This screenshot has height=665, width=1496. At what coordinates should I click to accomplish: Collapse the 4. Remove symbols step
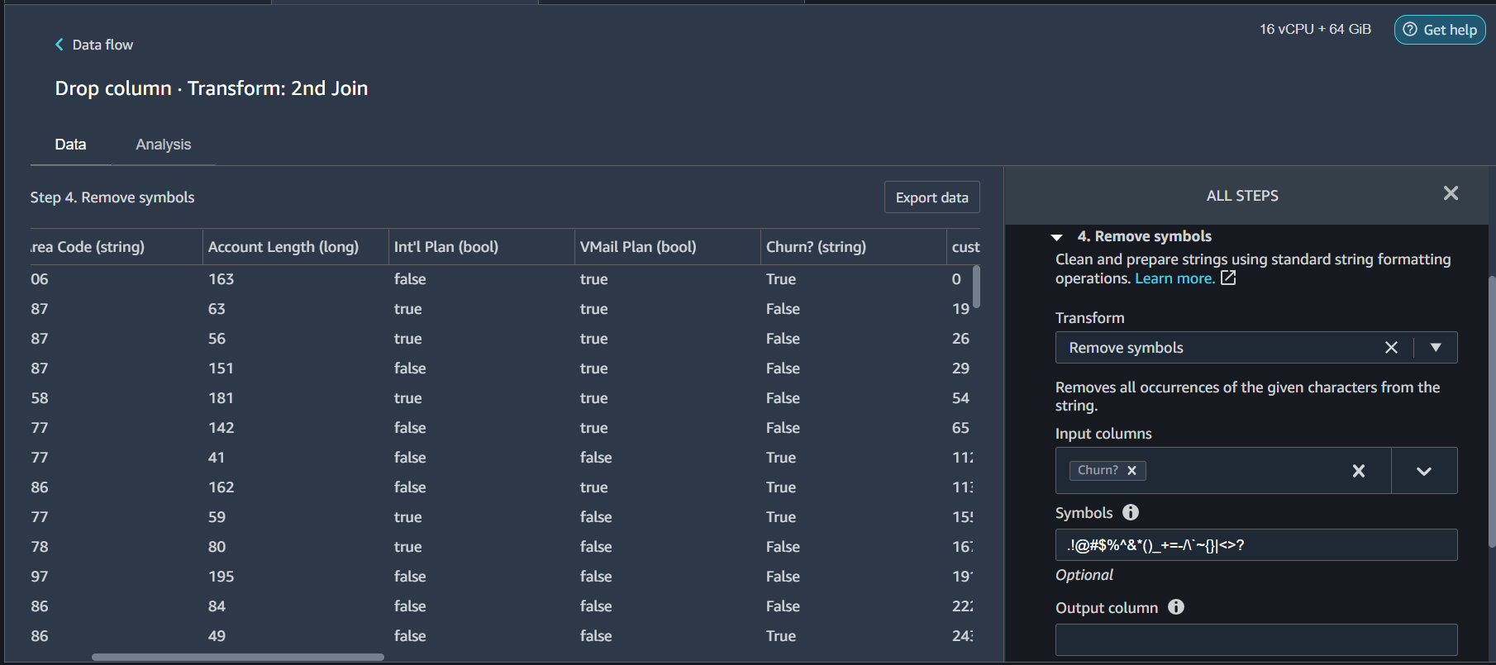click(x=1056, y=237)
